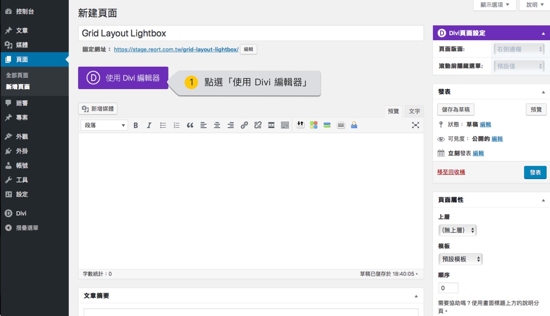Open the 頁面版面 layout dropdown

point(519,49)
